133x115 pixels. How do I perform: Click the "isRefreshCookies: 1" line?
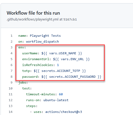40,65
